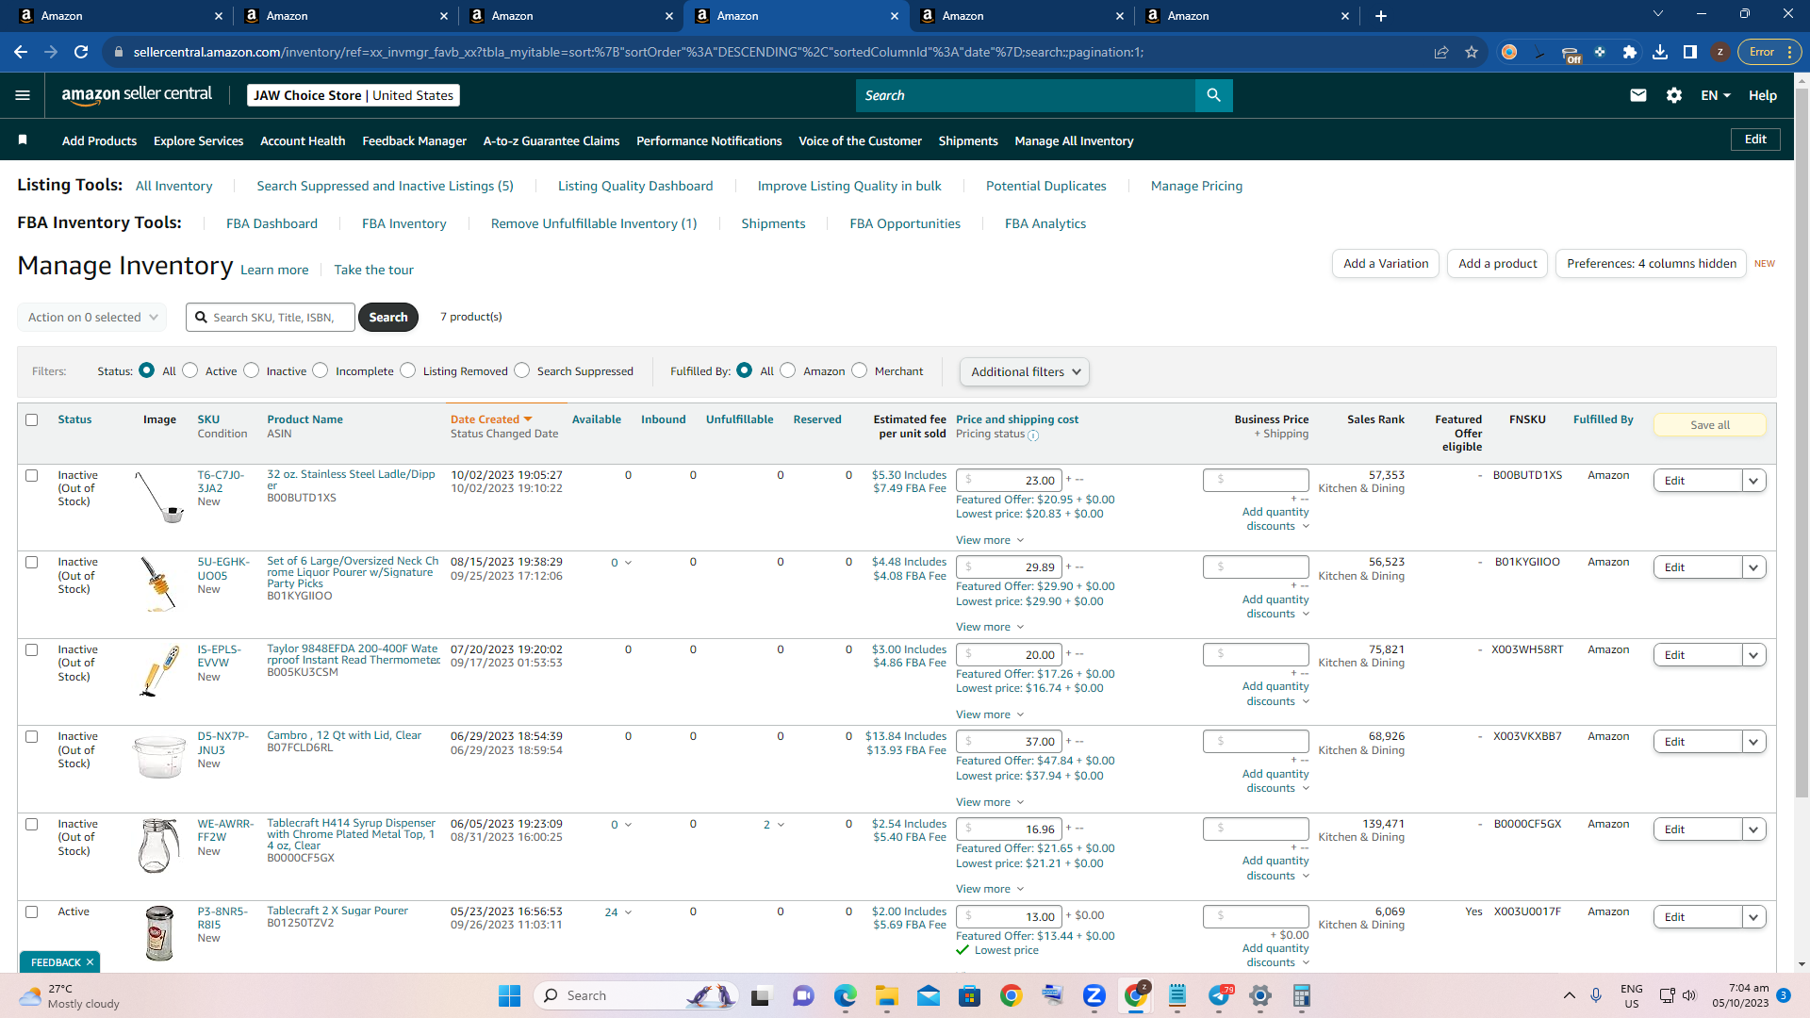Choose the Active status radio filter

tap(190, 370)
